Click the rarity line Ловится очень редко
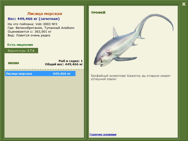 click(29, 35)
